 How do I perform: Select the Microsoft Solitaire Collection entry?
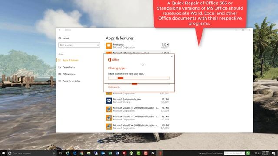(138, 101)
